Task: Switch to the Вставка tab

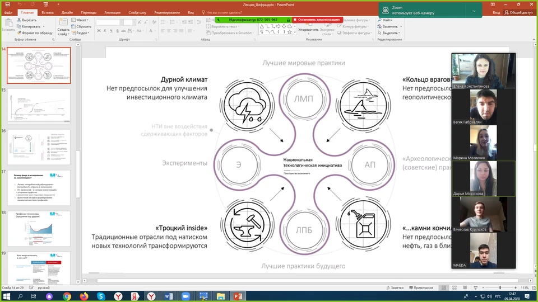Action: click(x=47, y=12)
